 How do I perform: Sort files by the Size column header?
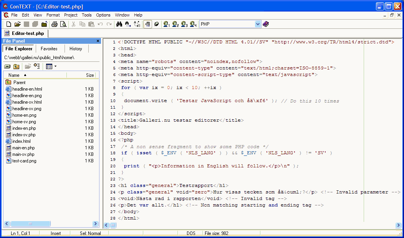click(x=81, y=75)
